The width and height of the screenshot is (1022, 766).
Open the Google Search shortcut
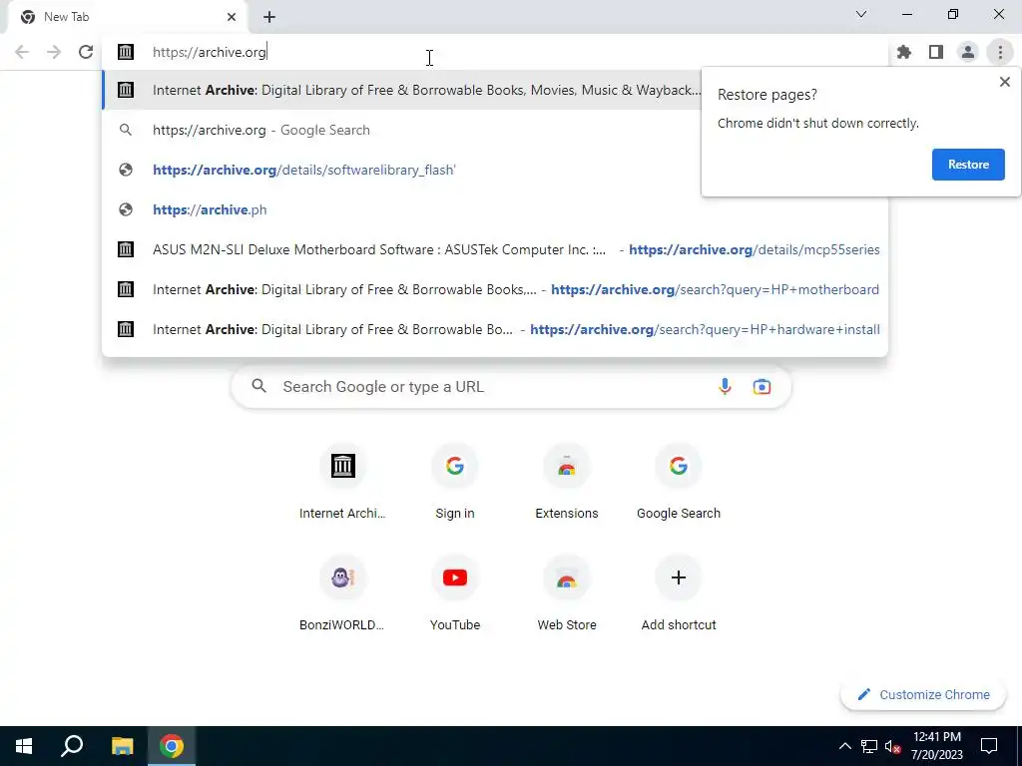(x=679, y=484)
